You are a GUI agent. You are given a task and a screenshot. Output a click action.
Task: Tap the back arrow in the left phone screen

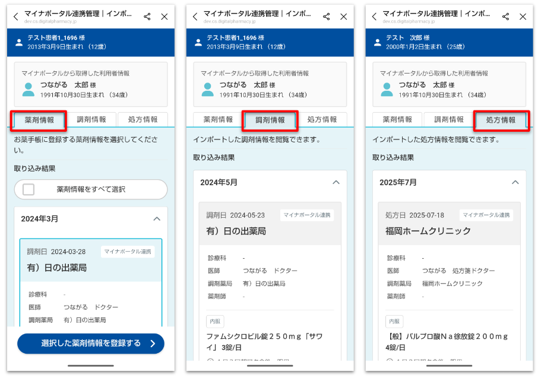(x=16, y=17)
